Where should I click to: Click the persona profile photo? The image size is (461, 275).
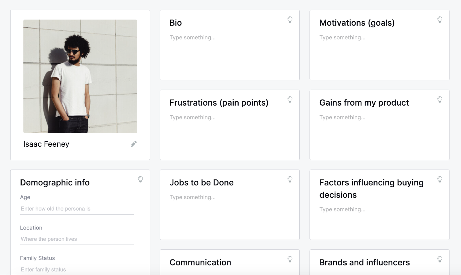(x=80, y=76)
